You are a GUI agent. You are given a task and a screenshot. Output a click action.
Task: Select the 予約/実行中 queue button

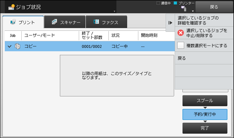pyautogui.click(x=205, y=114)
